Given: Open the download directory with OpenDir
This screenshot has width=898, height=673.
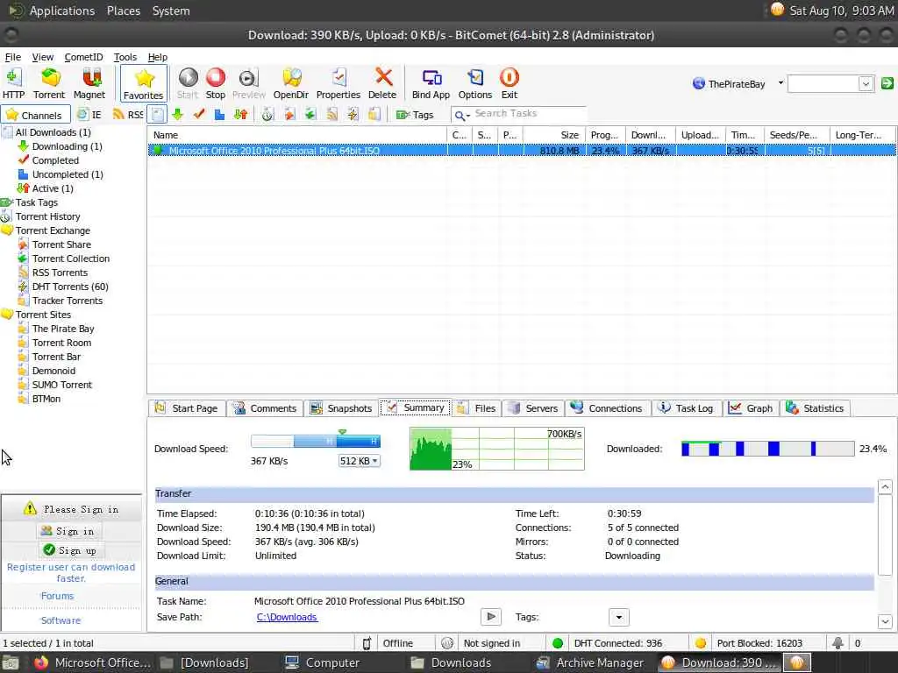Looking at the screenshot, I should point(291,83).
